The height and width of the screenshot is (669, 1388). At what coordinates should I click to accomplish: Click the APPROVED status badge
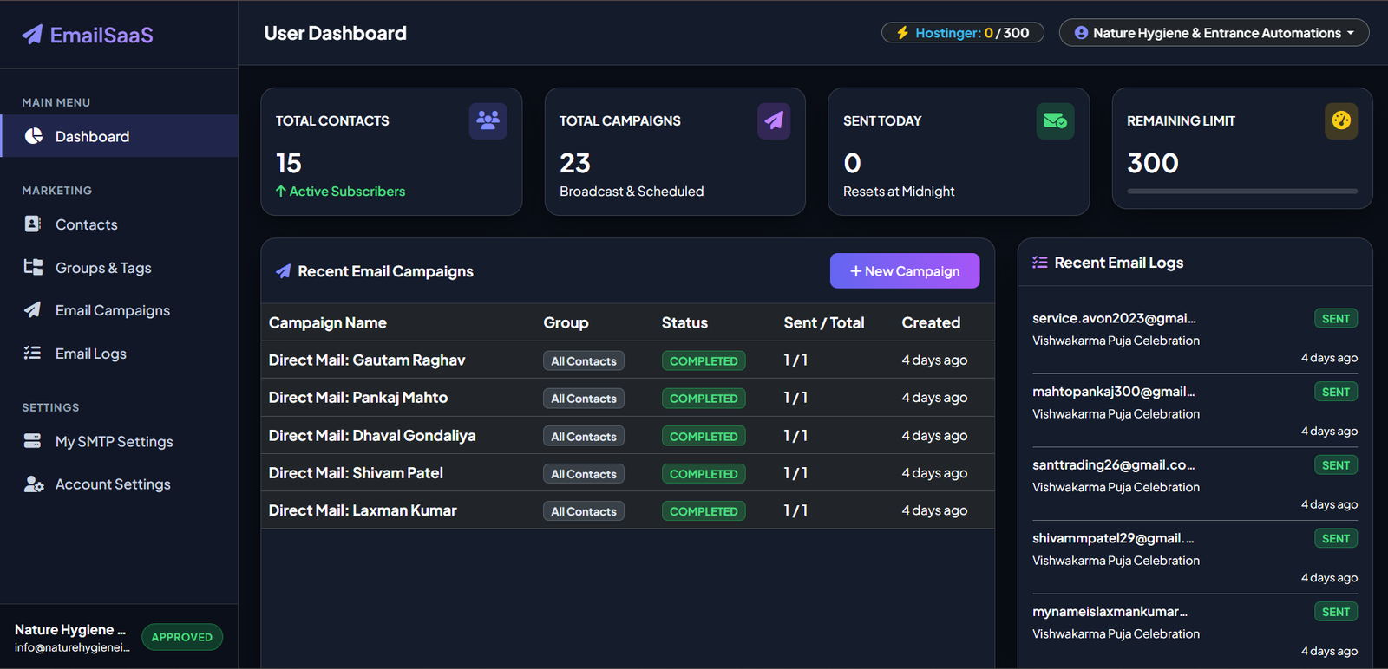tap(182, 637)
